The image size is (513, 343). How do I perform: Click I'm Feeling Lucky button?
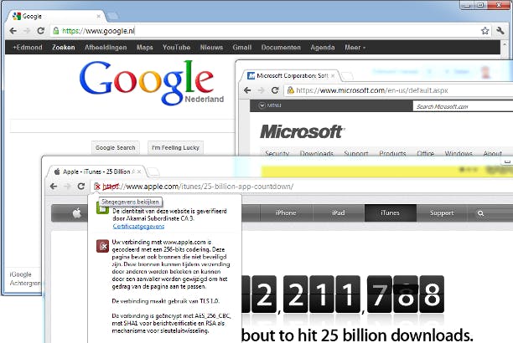pos(175,147)
